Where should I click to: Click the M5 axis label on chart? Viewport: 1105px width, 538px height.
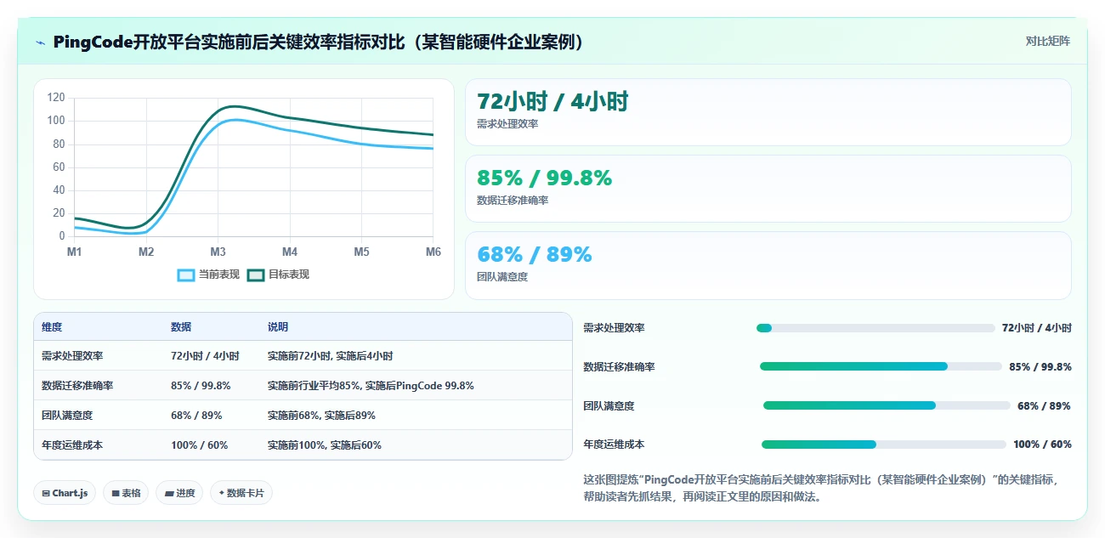coord(362,252)
